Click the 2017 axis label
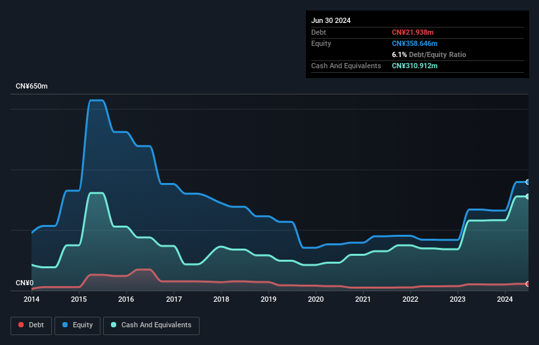This screenshot has width=539, height=345. [174, 299]
